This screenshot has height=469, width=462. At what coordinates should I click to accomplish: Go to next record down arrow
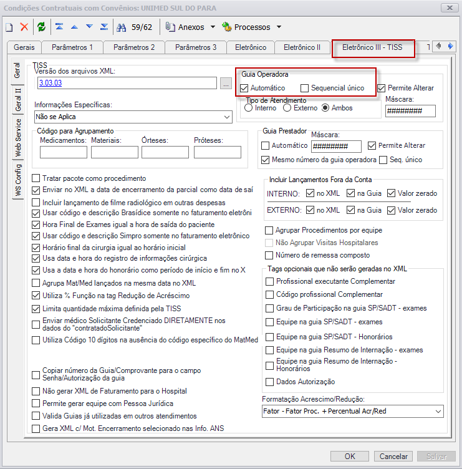click(x=89, y=27)
